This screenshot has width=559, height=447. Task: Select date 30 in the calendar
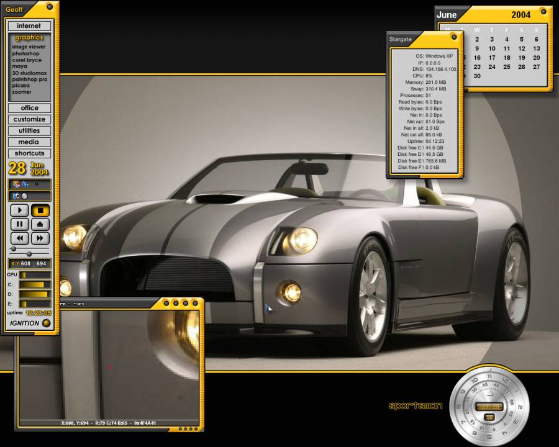[477, 76]
